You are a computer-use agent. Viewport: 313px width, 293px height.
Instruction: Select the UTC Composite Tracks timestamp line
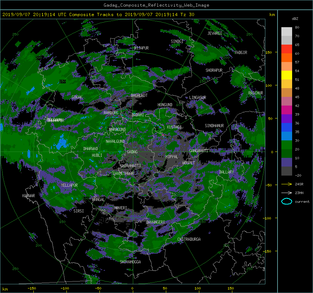pyautogui.click(x=98, y=15)
